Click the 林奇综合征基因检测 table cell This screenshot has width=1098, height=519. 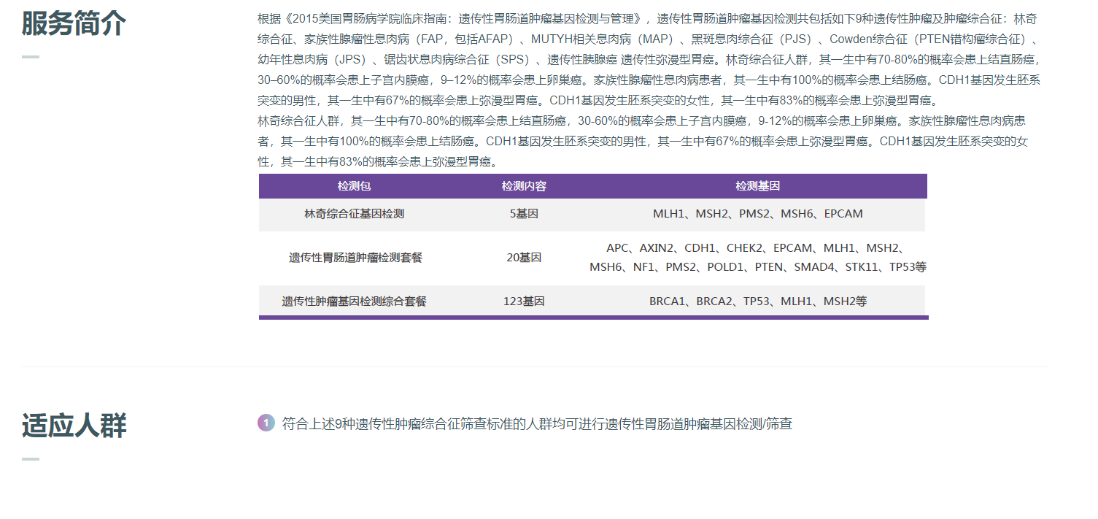tap(354, 214)
